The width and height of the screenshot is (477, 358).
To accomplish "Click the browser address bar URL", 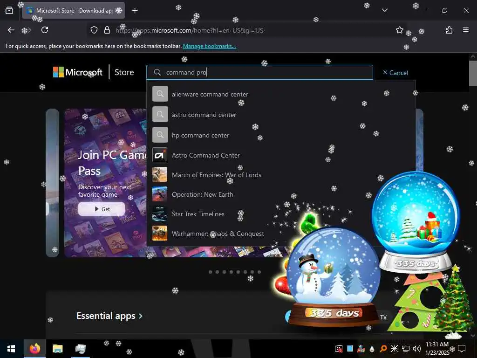I will (x=189, y=30).
